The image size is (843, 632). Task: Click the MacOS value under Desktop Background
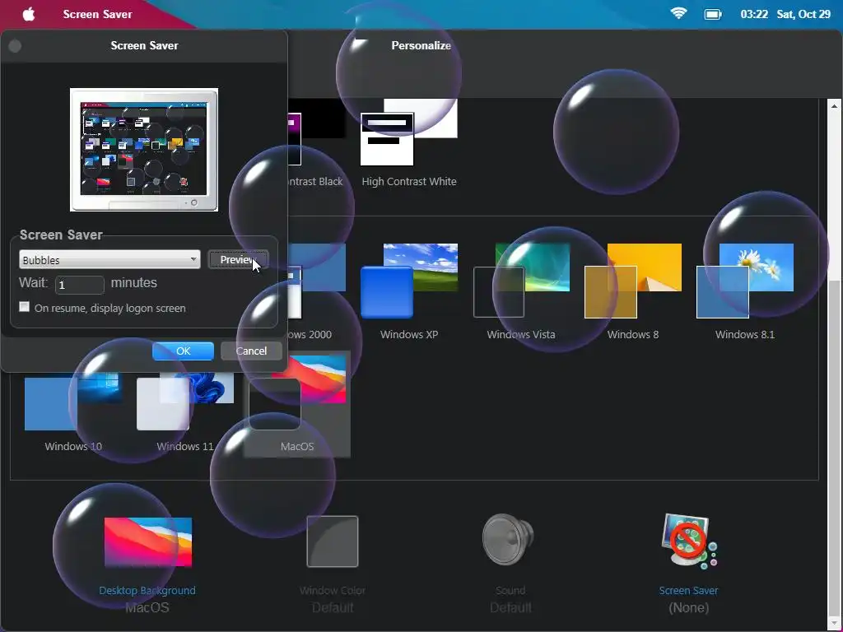[x=147, y=608]
